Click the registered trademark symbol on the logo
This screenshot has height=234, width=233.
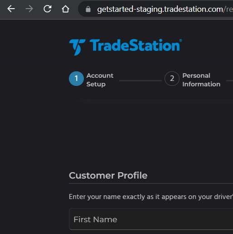tap(180, 40)
